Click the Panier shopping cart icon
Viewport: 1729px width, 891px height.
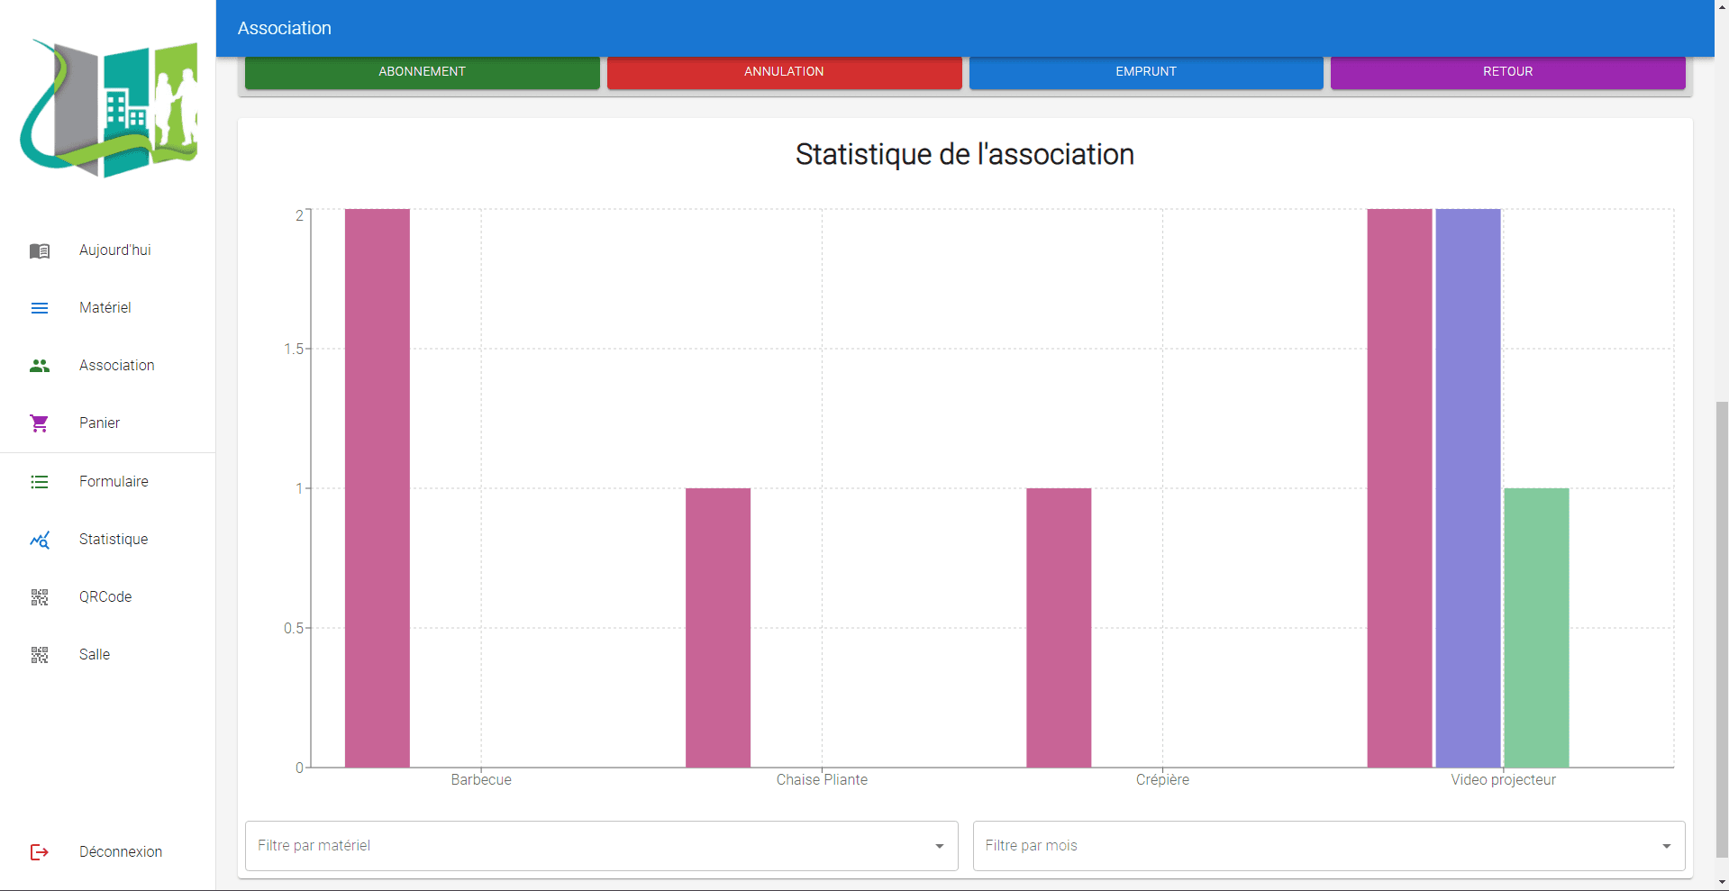click(40, 423)
